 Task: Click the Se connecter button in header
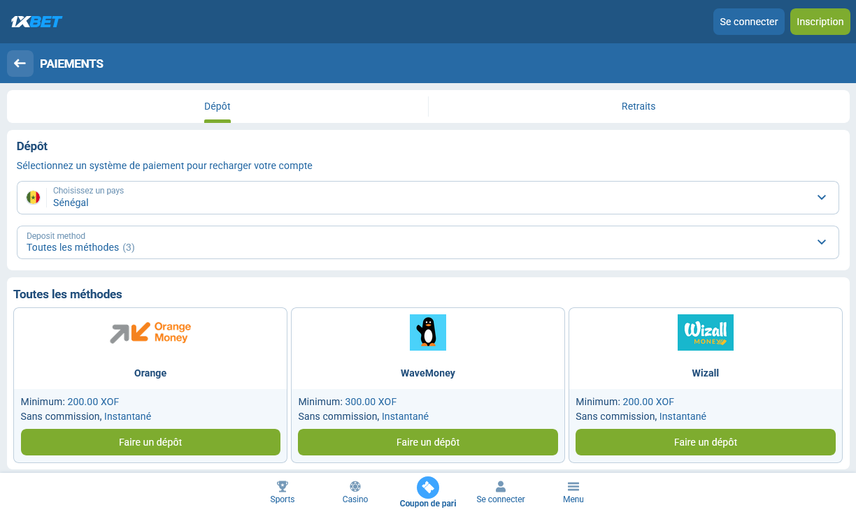coord(749,22)
